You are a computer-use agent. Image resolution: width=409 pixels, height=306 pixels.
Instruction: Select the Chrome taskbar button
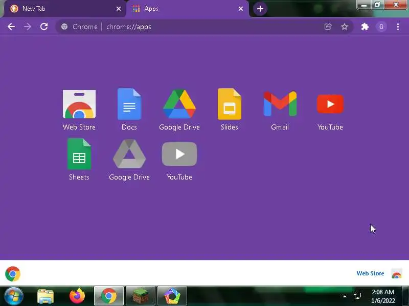click(x=109, y=296)
